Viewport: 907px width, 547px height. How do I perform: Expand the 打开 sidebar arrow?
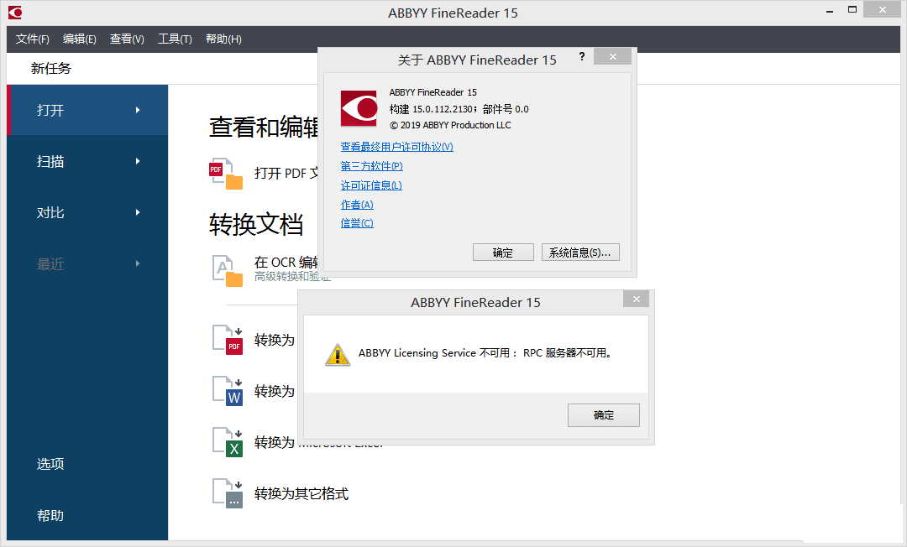(x=138, y=110)
